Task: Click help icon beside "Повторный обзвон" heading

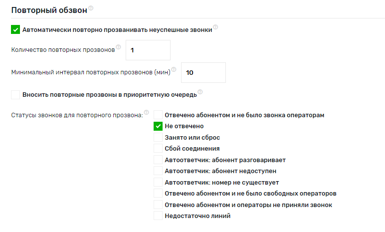Action: coord(91,8)
